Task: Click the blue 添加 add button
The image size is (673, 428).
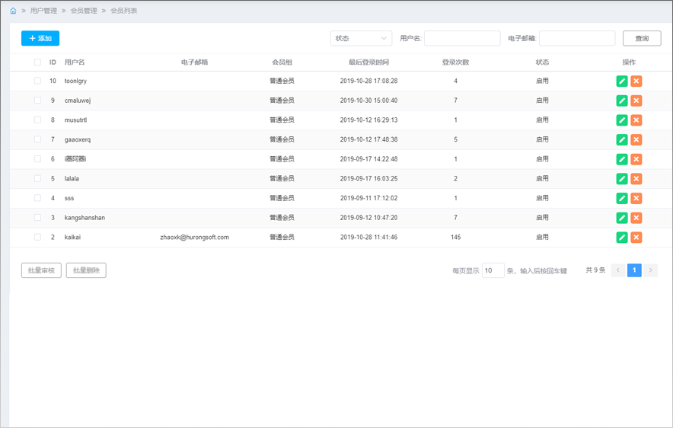Action: coord(40,38)
